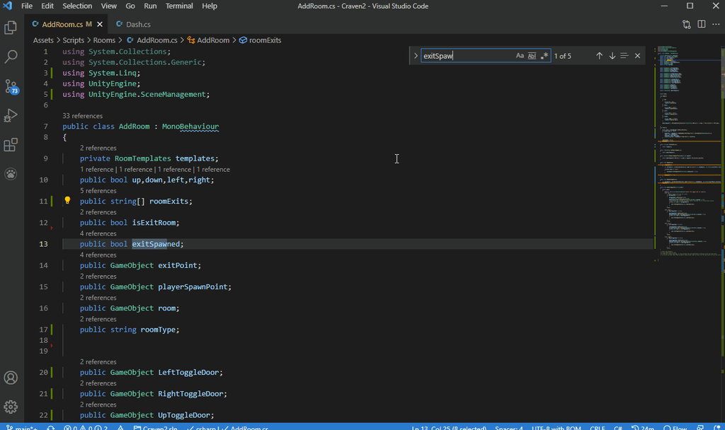Click the lightbulb code action on roomExits line

point(67,200)
